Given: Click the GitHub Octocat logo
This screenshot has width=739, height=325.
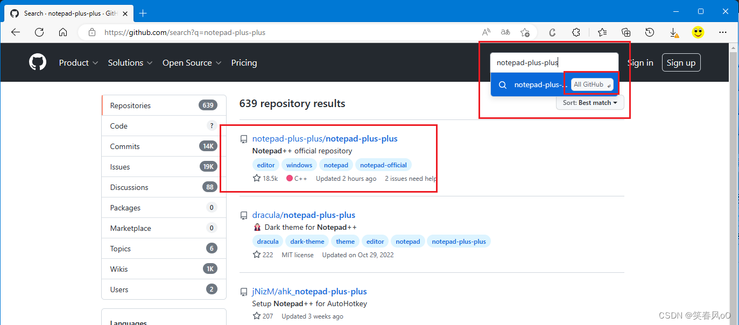Looking at the screenshot, I should pos(38,62).
